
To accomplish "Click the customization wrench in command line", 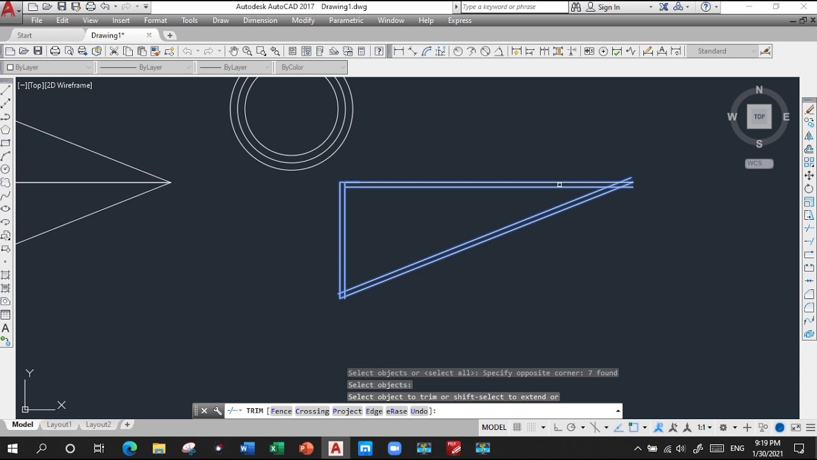I will [217, 411].
